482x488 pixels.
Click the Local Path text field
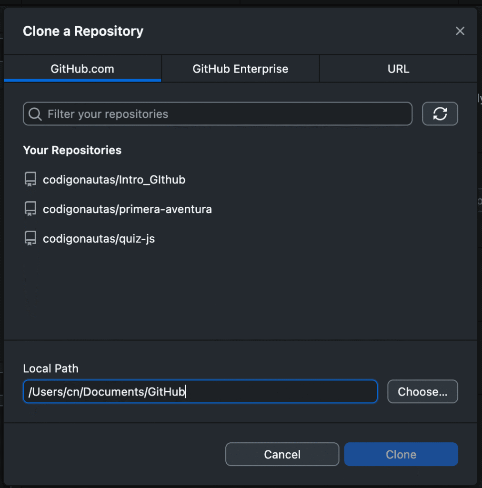pyautogui.click(x=200, y=391)
